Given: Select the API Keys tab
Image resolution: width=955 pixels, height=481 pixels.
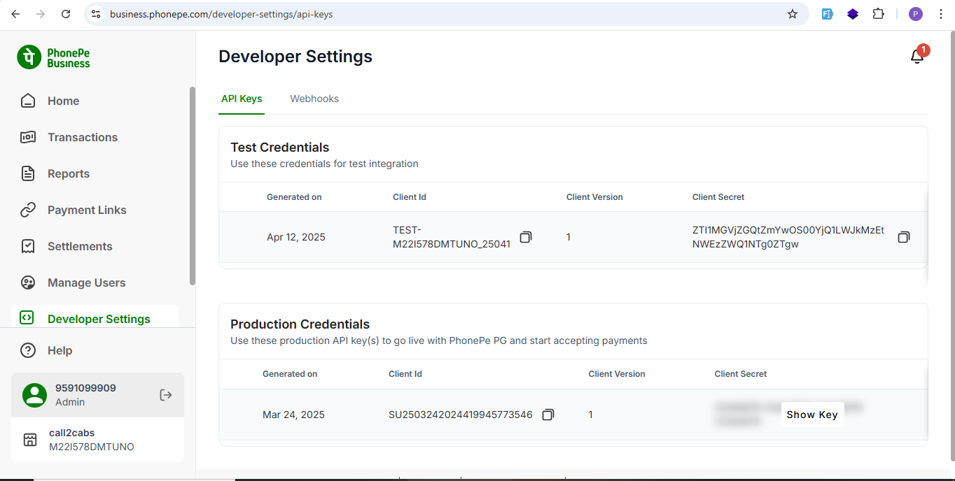Looking at the screenshot, I should click(x=242, y=99).
